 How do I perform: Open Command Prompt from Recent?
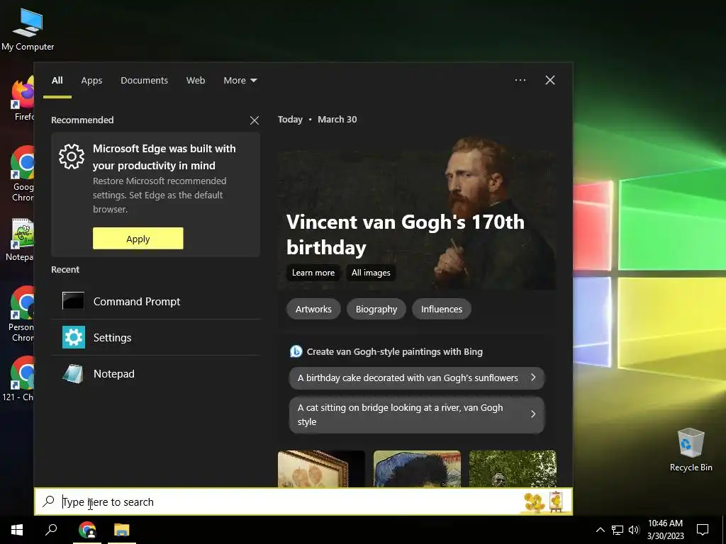tap(155, 301)
